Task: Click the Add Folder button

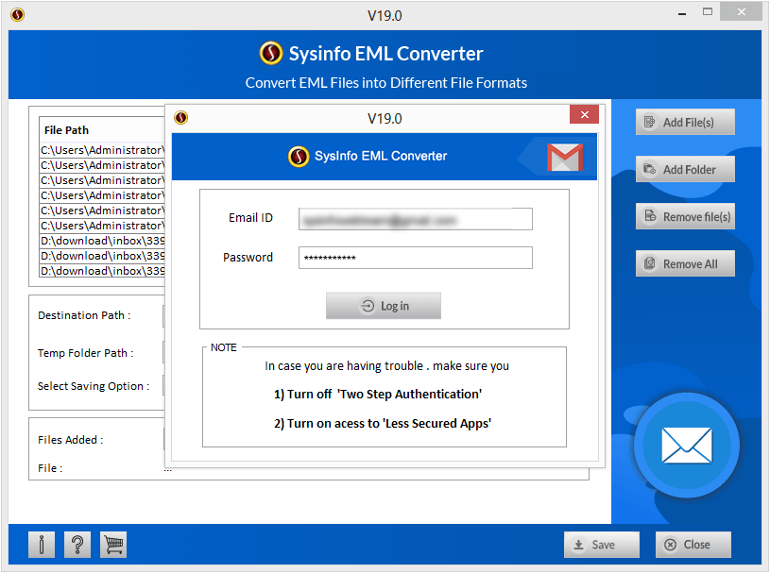Action: click(685, 169)
